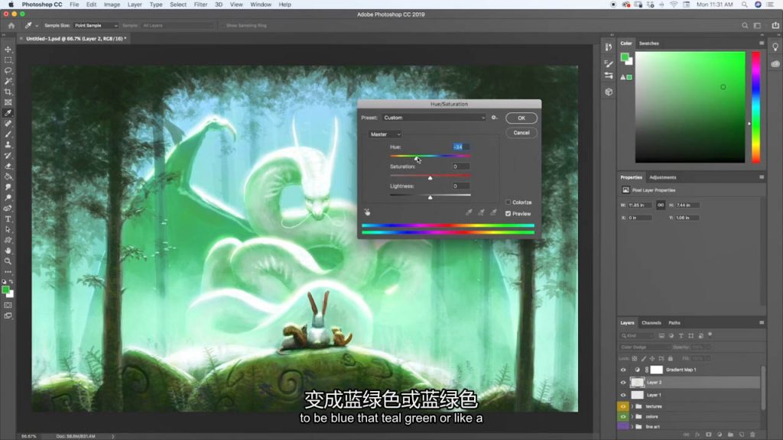
Task: Open the Master channel dropdown
Action: pyautogui.click(x=385, y=134)
